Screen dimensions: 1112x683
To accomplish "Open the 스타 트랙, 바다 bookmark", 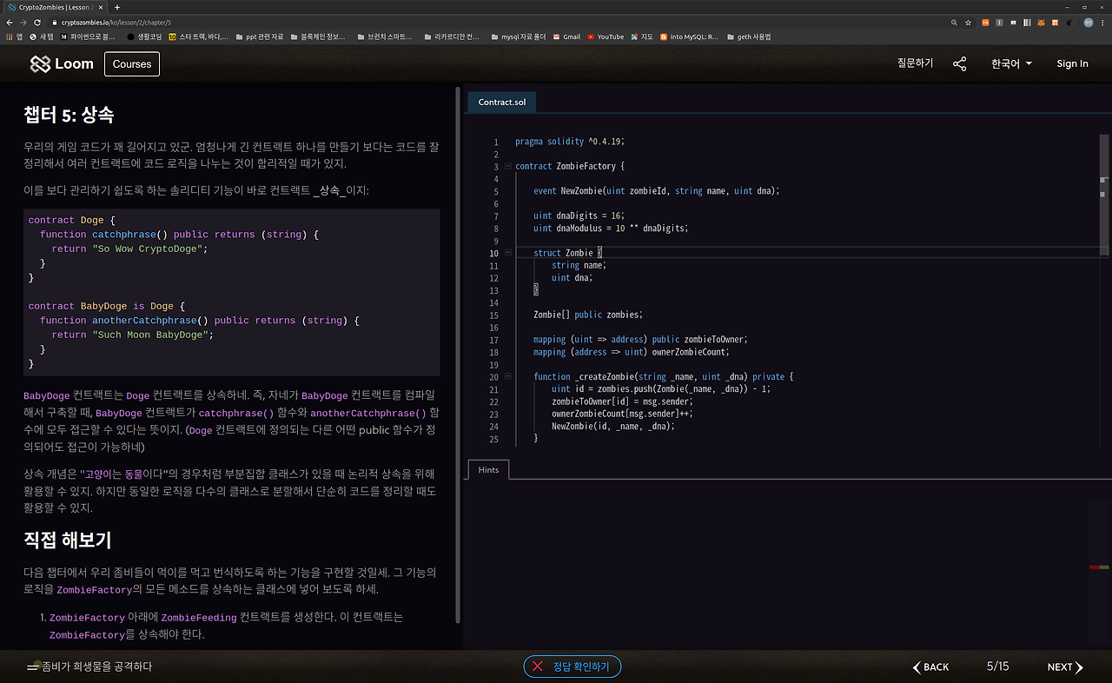I will pos(199,37).
